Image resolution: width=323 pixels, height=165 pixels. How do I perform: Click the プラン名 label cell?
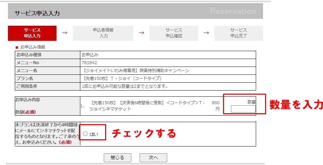pyautogui.click(x=48, y=78)
